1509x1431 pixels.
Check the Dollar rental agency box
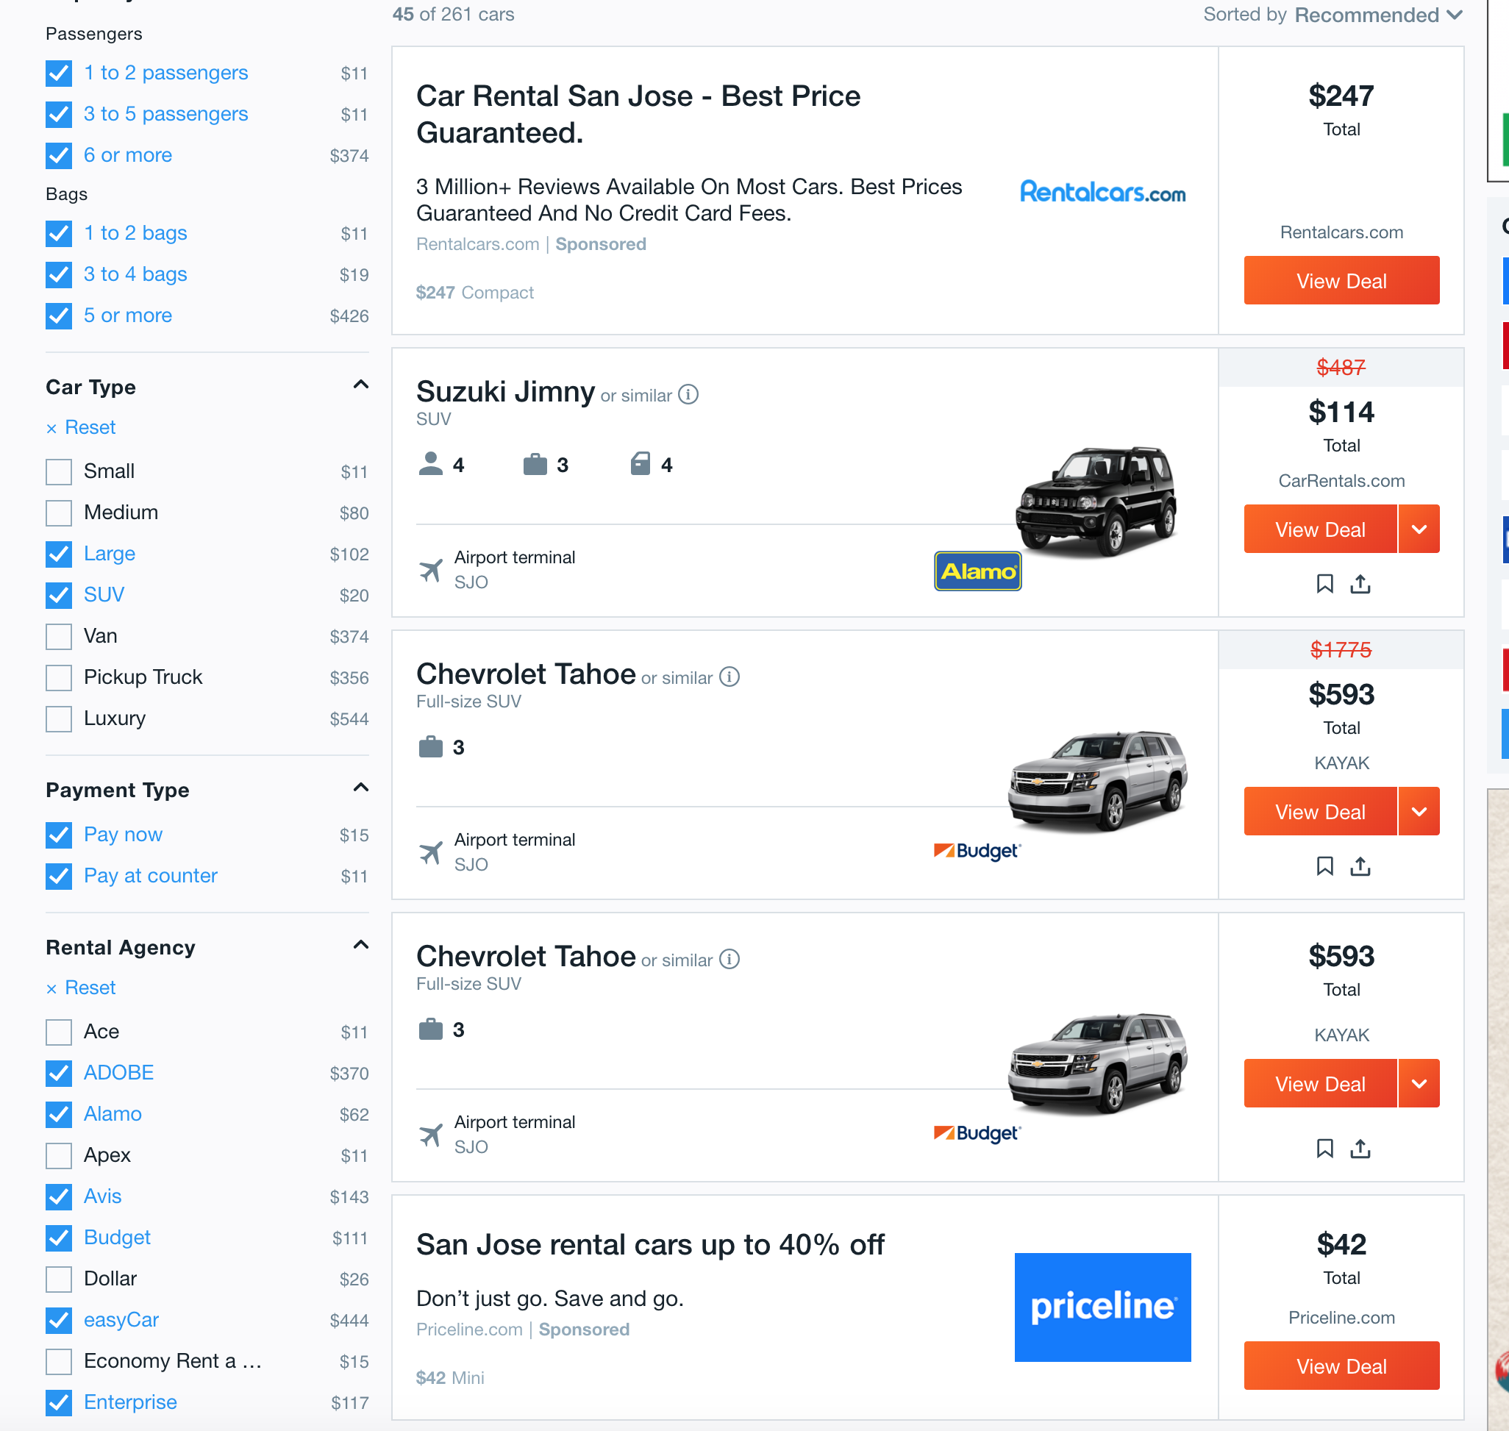59,1279
